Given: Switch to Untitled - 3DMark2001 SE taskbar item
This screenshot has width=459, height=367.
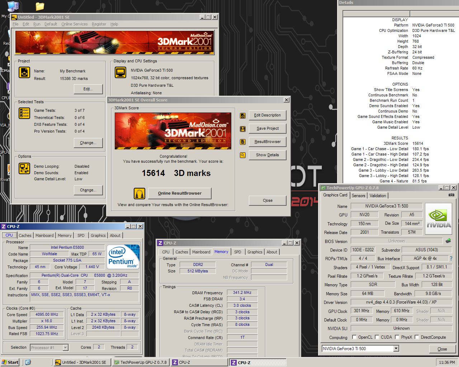Looking at the screenshot, I should point(82,362).
